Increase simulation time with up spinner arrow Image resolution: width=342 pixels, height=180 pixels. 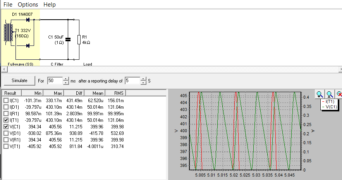[67, 79]
